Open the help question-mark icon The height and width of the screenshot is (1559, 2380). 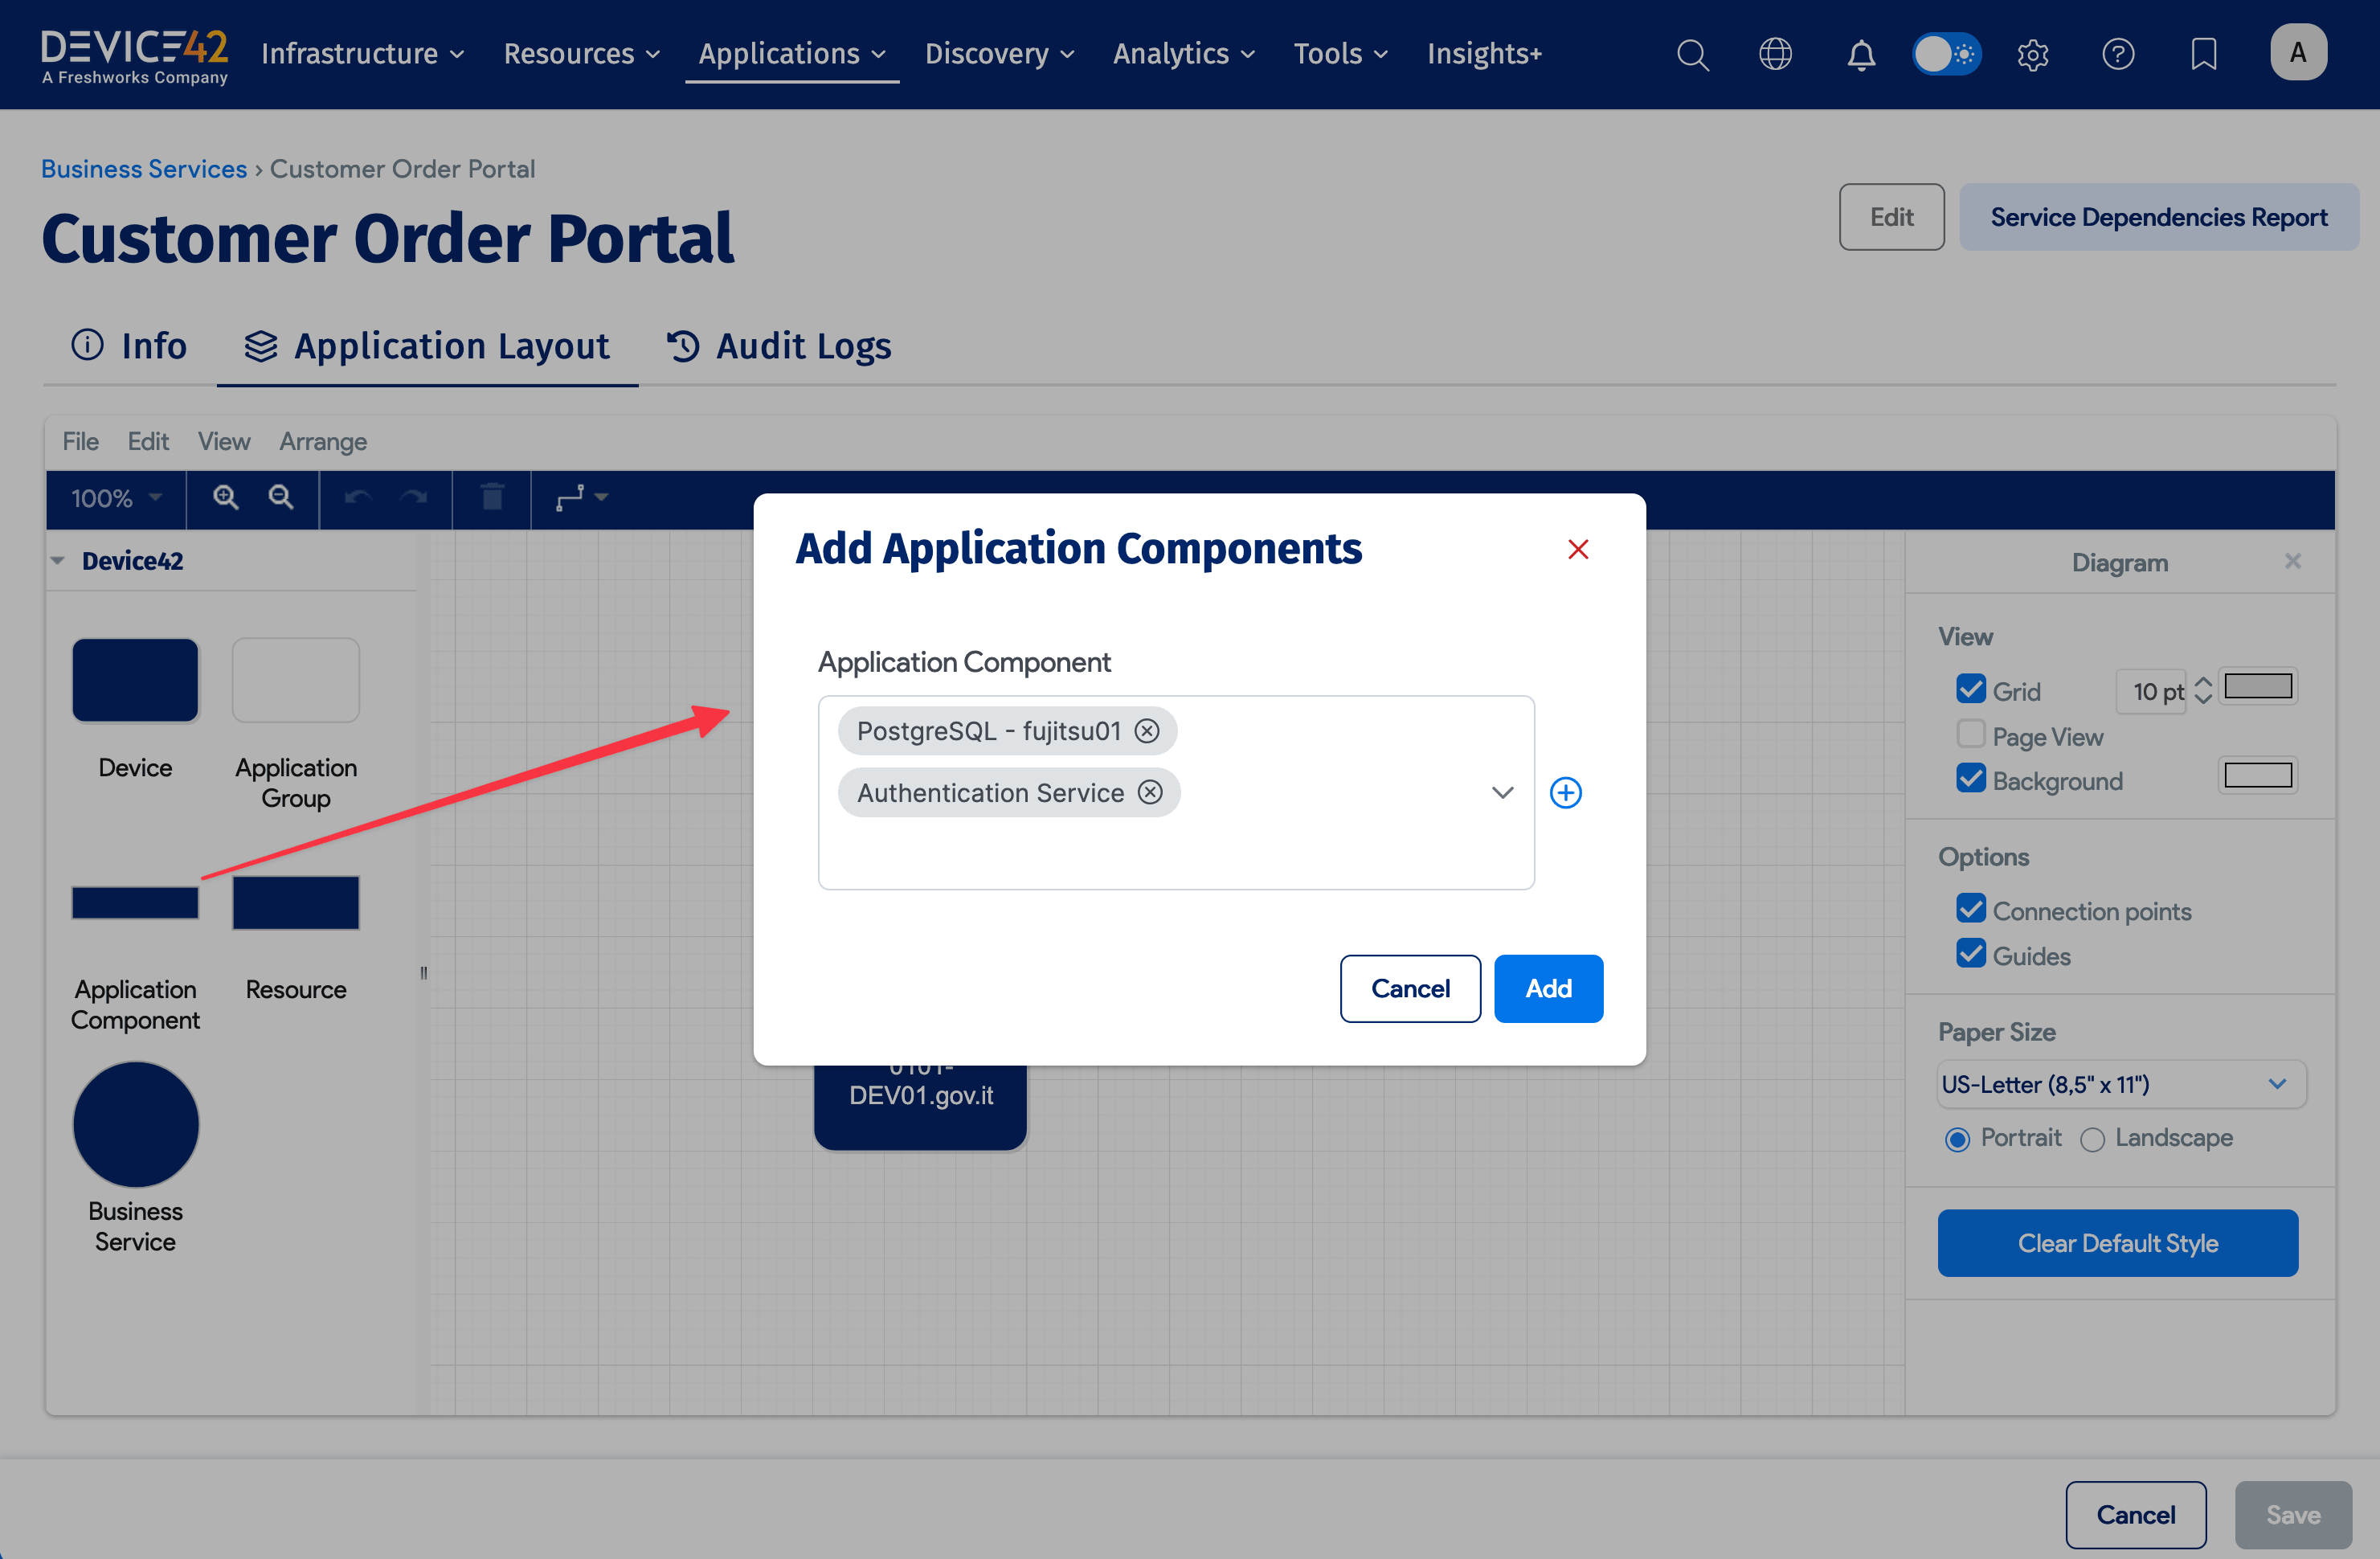pos(2118,54)
